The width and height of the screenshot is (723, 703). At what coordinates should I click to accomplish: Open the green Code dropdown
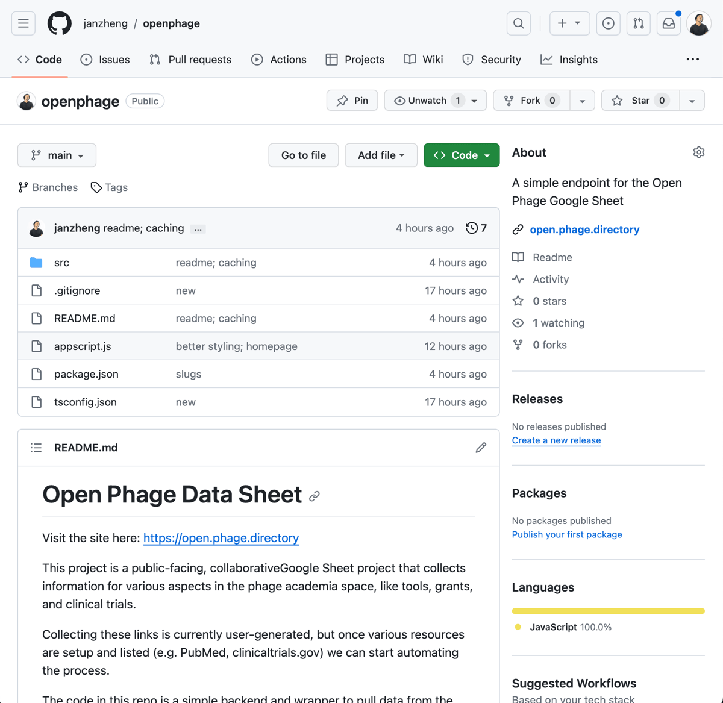462,155
